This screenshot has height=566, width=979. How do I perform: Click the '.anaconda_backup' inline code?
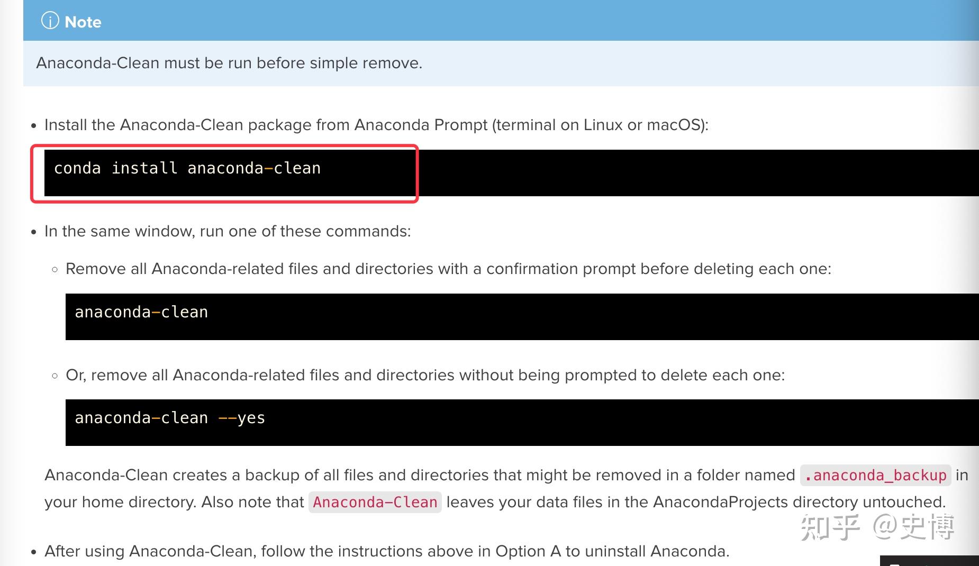[875, 475]
